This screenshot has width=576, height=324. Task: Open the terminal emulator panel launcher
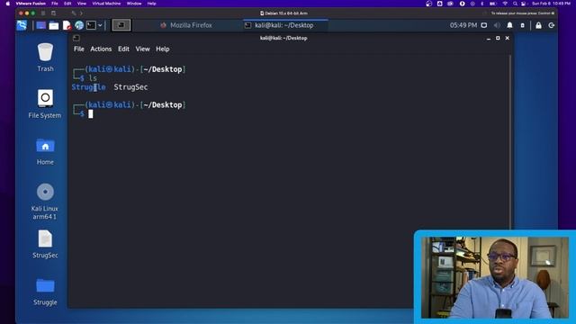[91, 25]
